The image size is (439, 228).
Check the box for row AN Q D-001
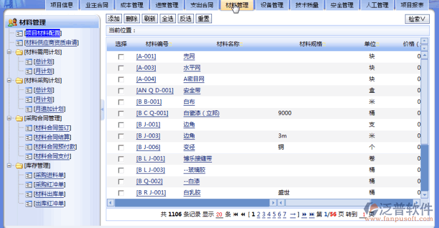click(x=121, y=91)
